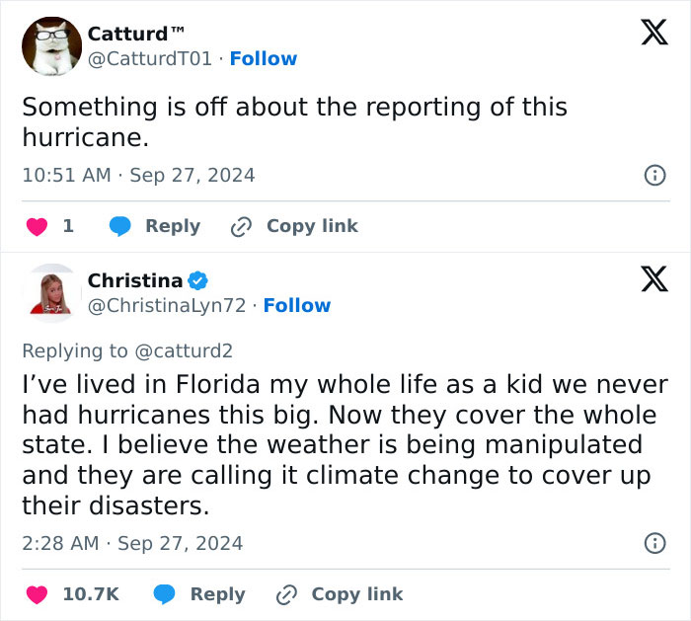Follow the @ChristinaLyn72 account
The width and height of the screenshot is (691, 621).
click(x=297, y=306)
